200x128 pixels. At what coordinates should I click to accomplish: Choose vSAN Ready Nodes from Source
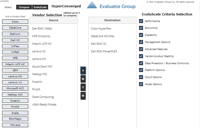(44, 104)
